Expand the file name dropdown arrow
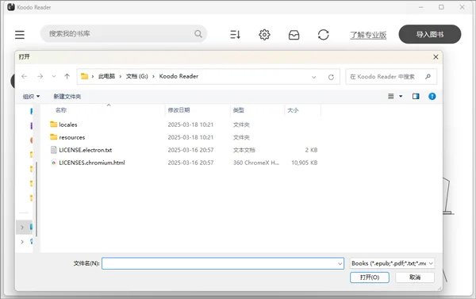The height and width of the screenshot is (299, 476). [x=340, y=264]
